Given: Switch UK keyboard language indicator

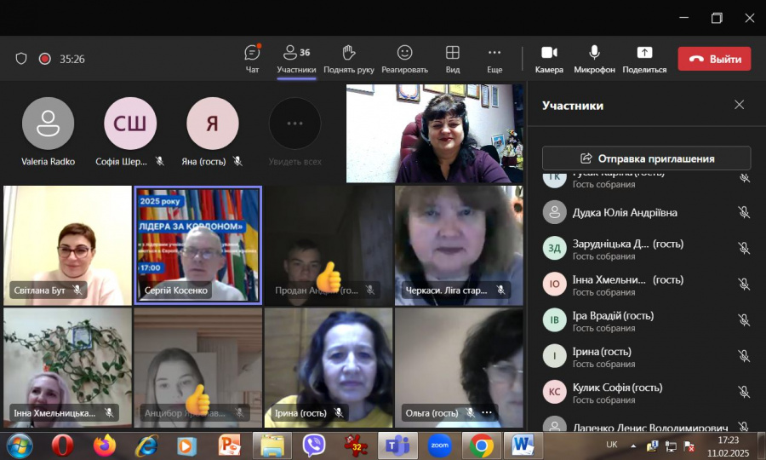Looking at the screenshot, I should point(612,445).
